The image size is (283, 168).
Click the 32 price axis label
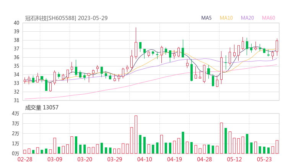click(x=16, y=92)
